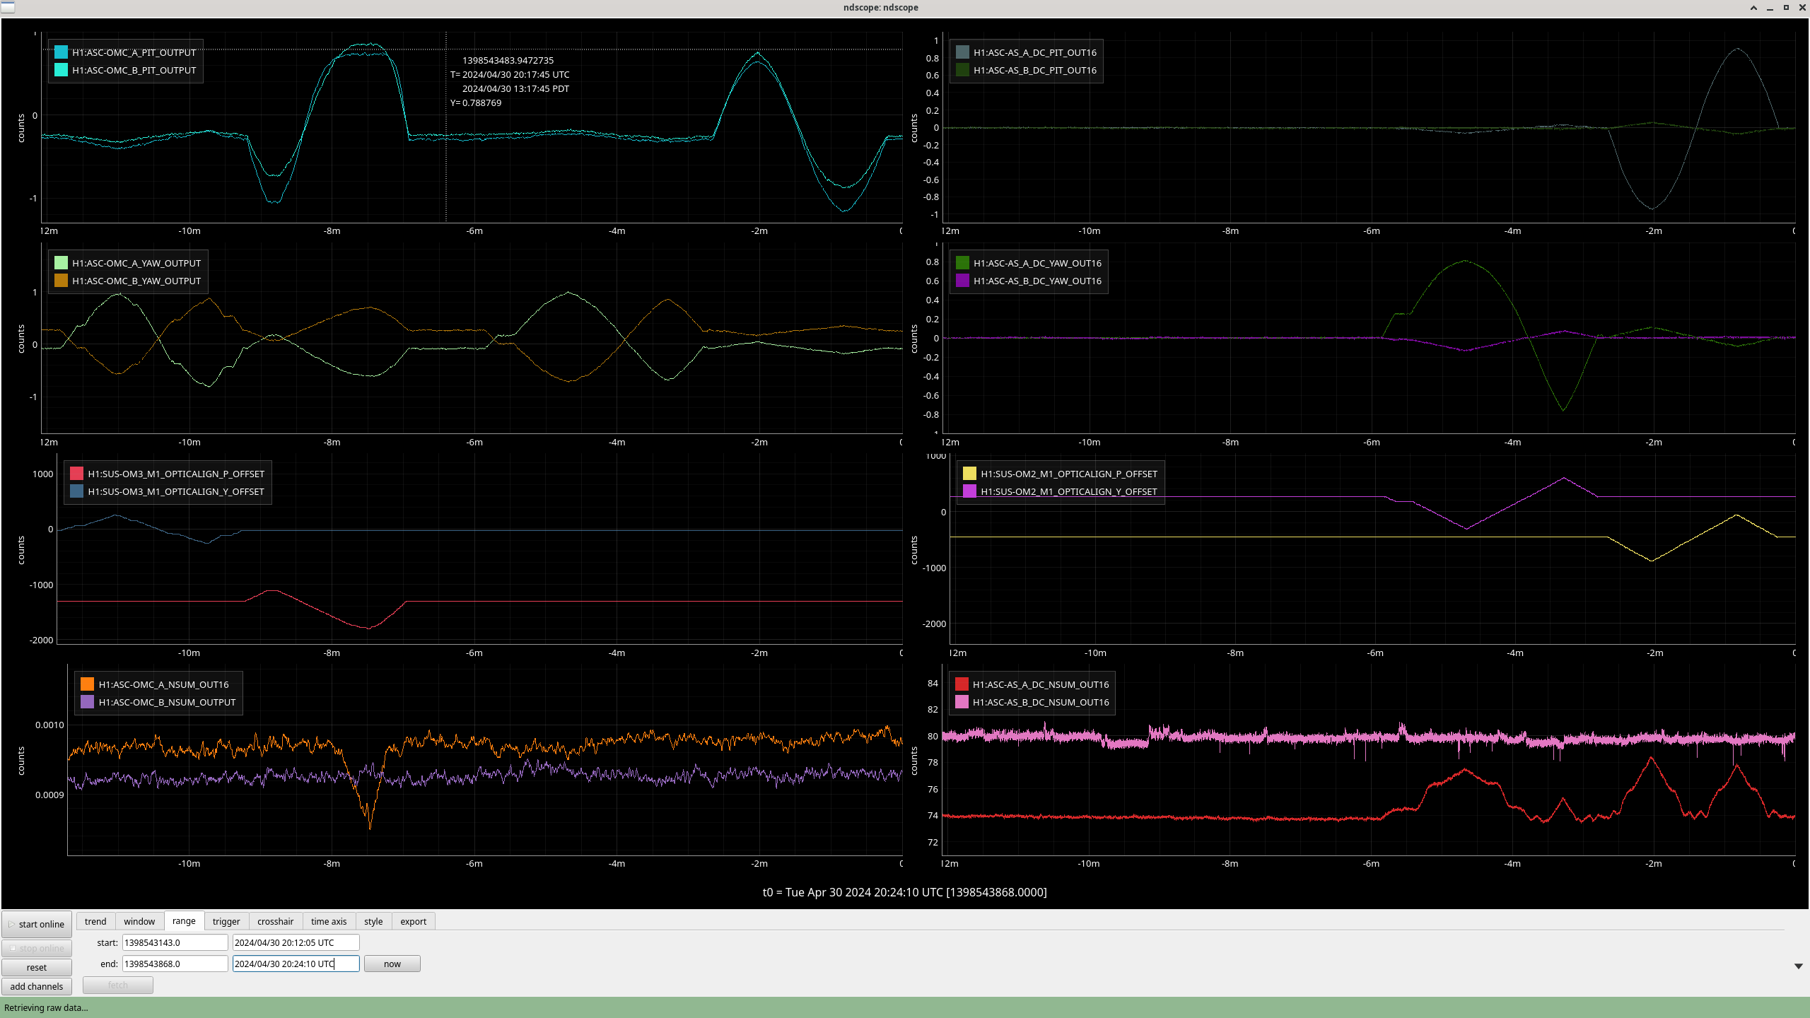1810x1018 pixels.
Task: Click the start online play button
Action: (x=37, y=924)
